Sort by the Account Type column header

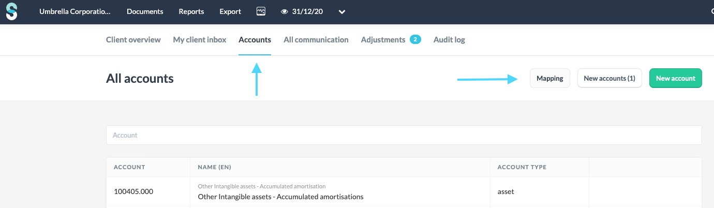(522, 167)
